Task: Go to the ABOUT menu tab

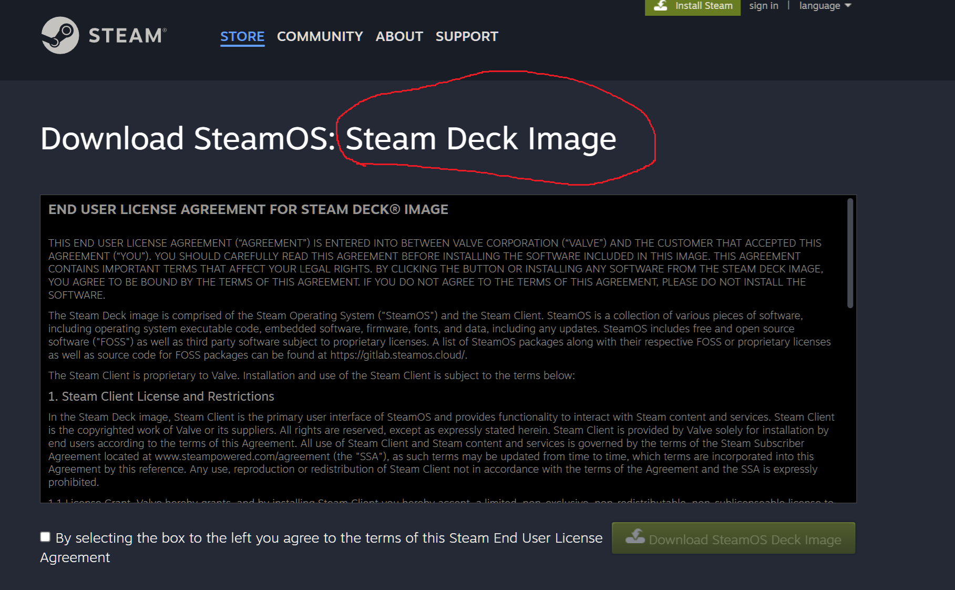Action: pos(399,36)
